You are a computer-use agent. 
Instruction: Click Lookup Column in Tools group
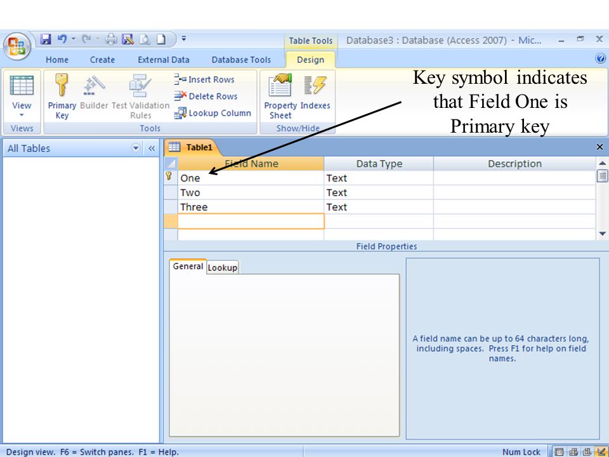[x=213, y=113]
